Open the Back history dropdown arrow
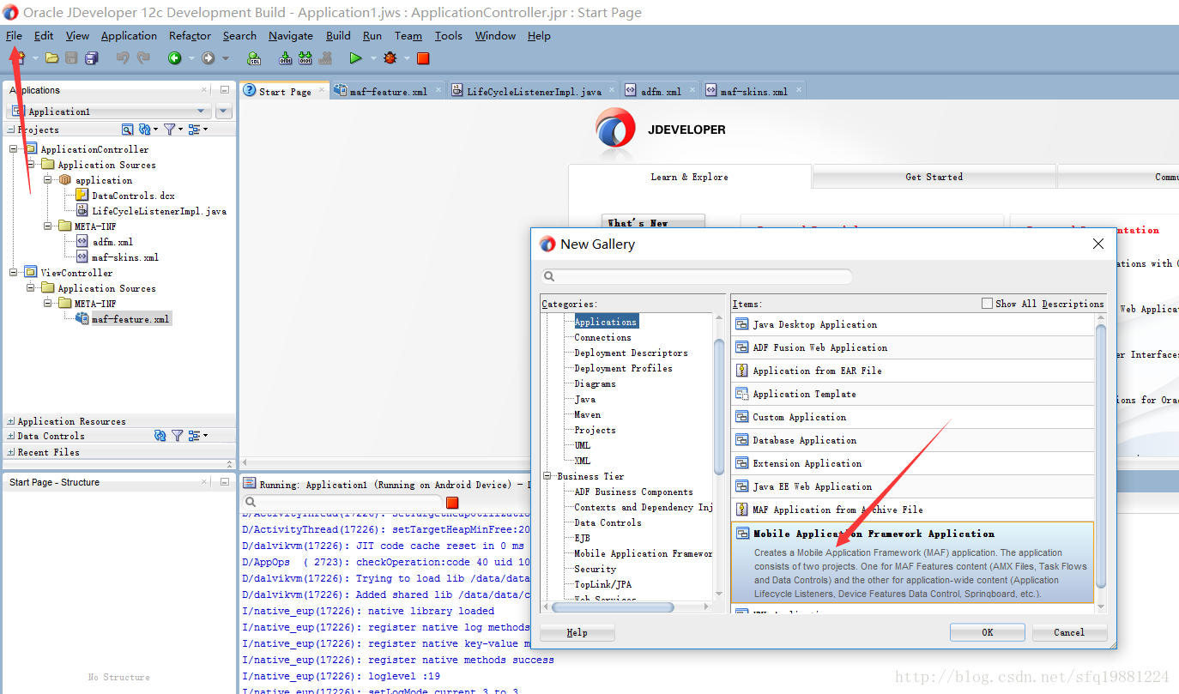The height and width of the screenshot is (694, 1179). (191, 58)
